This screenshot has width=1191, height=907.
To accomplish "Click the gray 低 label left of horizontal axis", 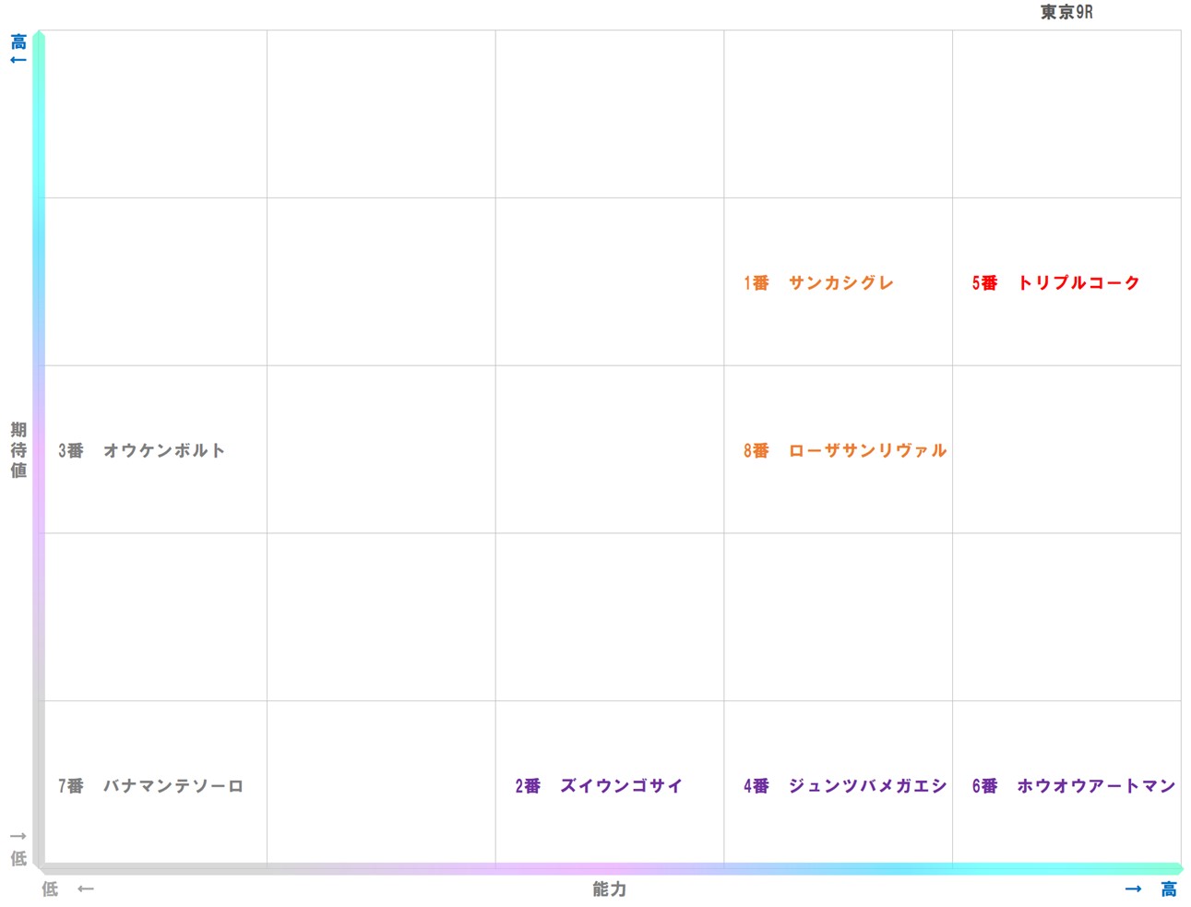I will (x=50, y=889).
